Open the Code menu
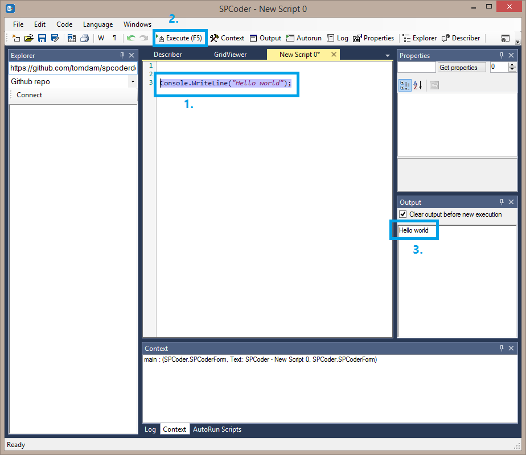526x455 pixels. [x=64, y=24]
